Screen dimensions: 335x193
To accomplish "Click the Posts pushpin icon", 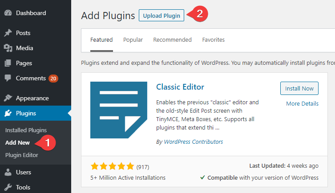I will pyautogui.click(x=8, y=33).
